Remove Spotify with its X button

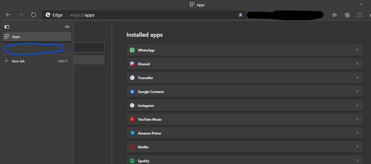click(357, 160)
